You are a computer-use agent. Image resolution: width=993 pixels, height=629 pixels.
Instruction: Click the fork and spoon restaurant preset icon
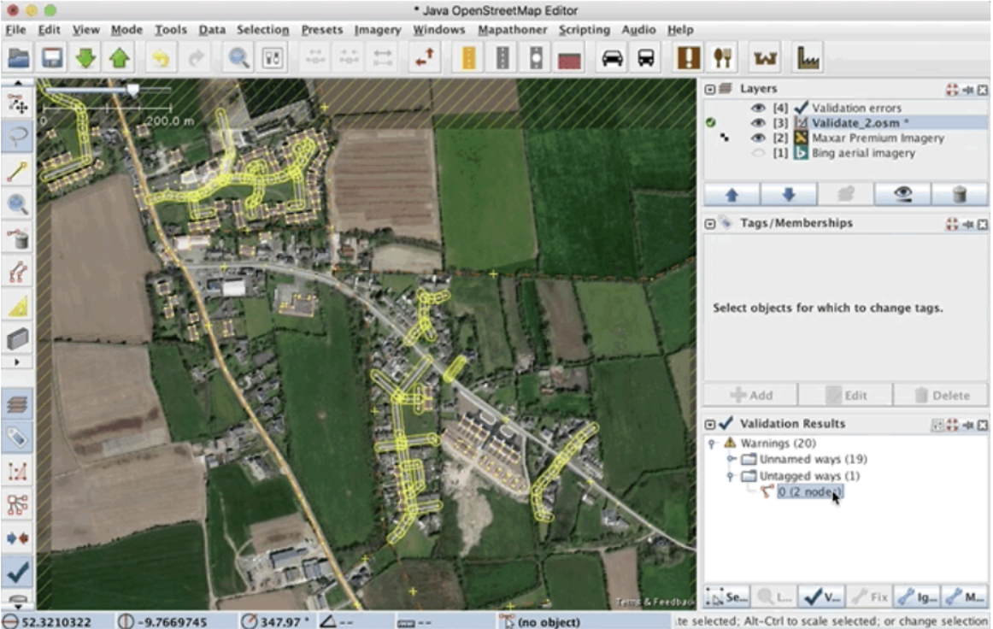pyautogui.click(x=722, y=58)
